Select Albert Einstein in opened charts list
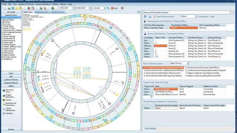237x133 pixels. coord(11,55)
